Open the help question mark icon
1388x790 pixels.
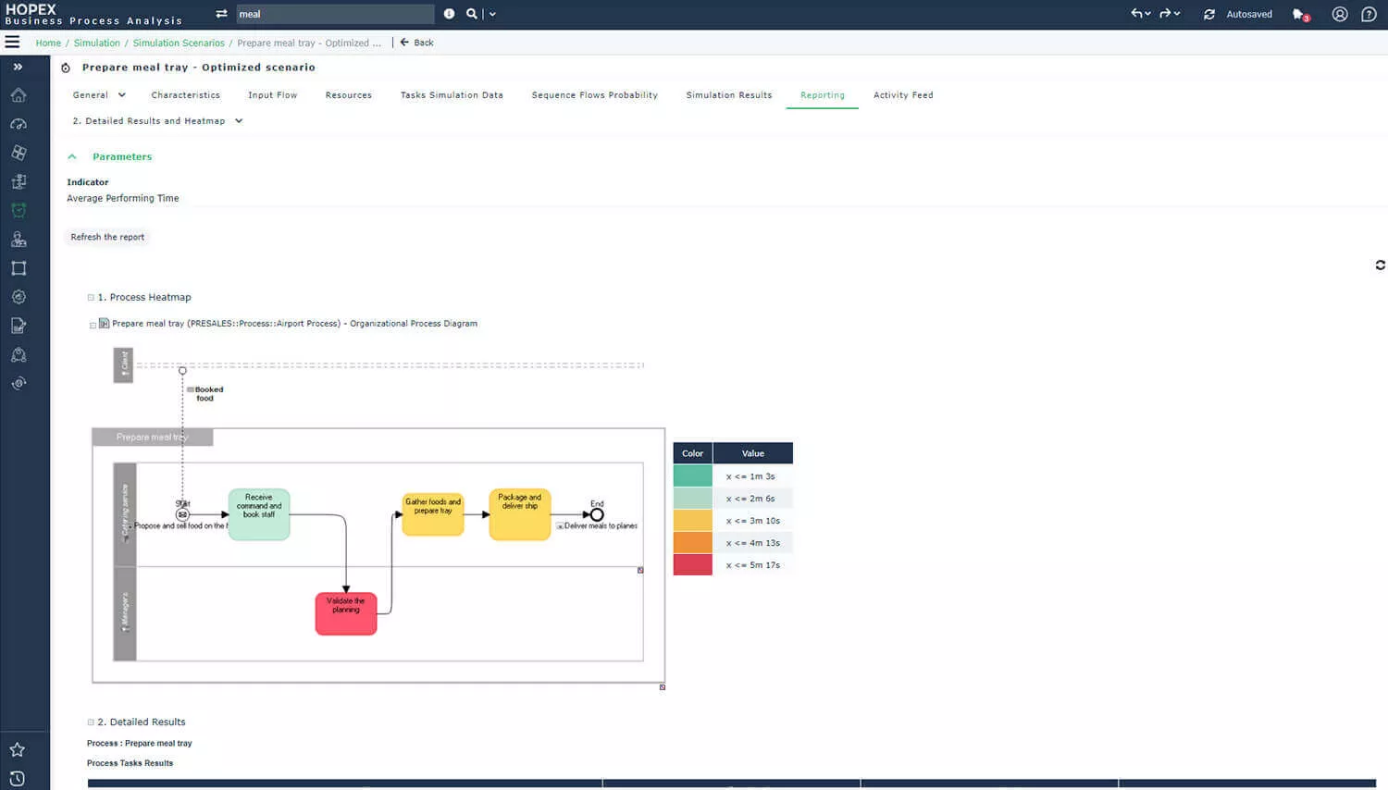pyautogui.click(x=1369, y=14)
